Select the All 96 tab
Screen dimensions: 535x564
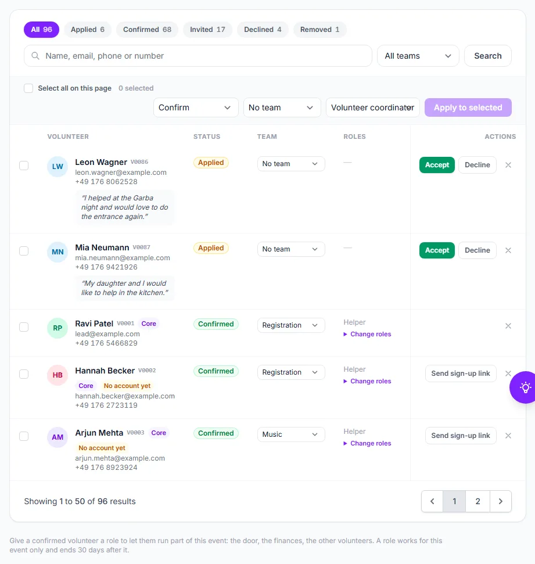pyautogui.click(x=41, y=30)
